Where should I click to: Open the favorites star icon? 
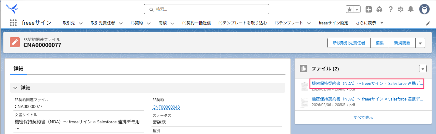350,9
